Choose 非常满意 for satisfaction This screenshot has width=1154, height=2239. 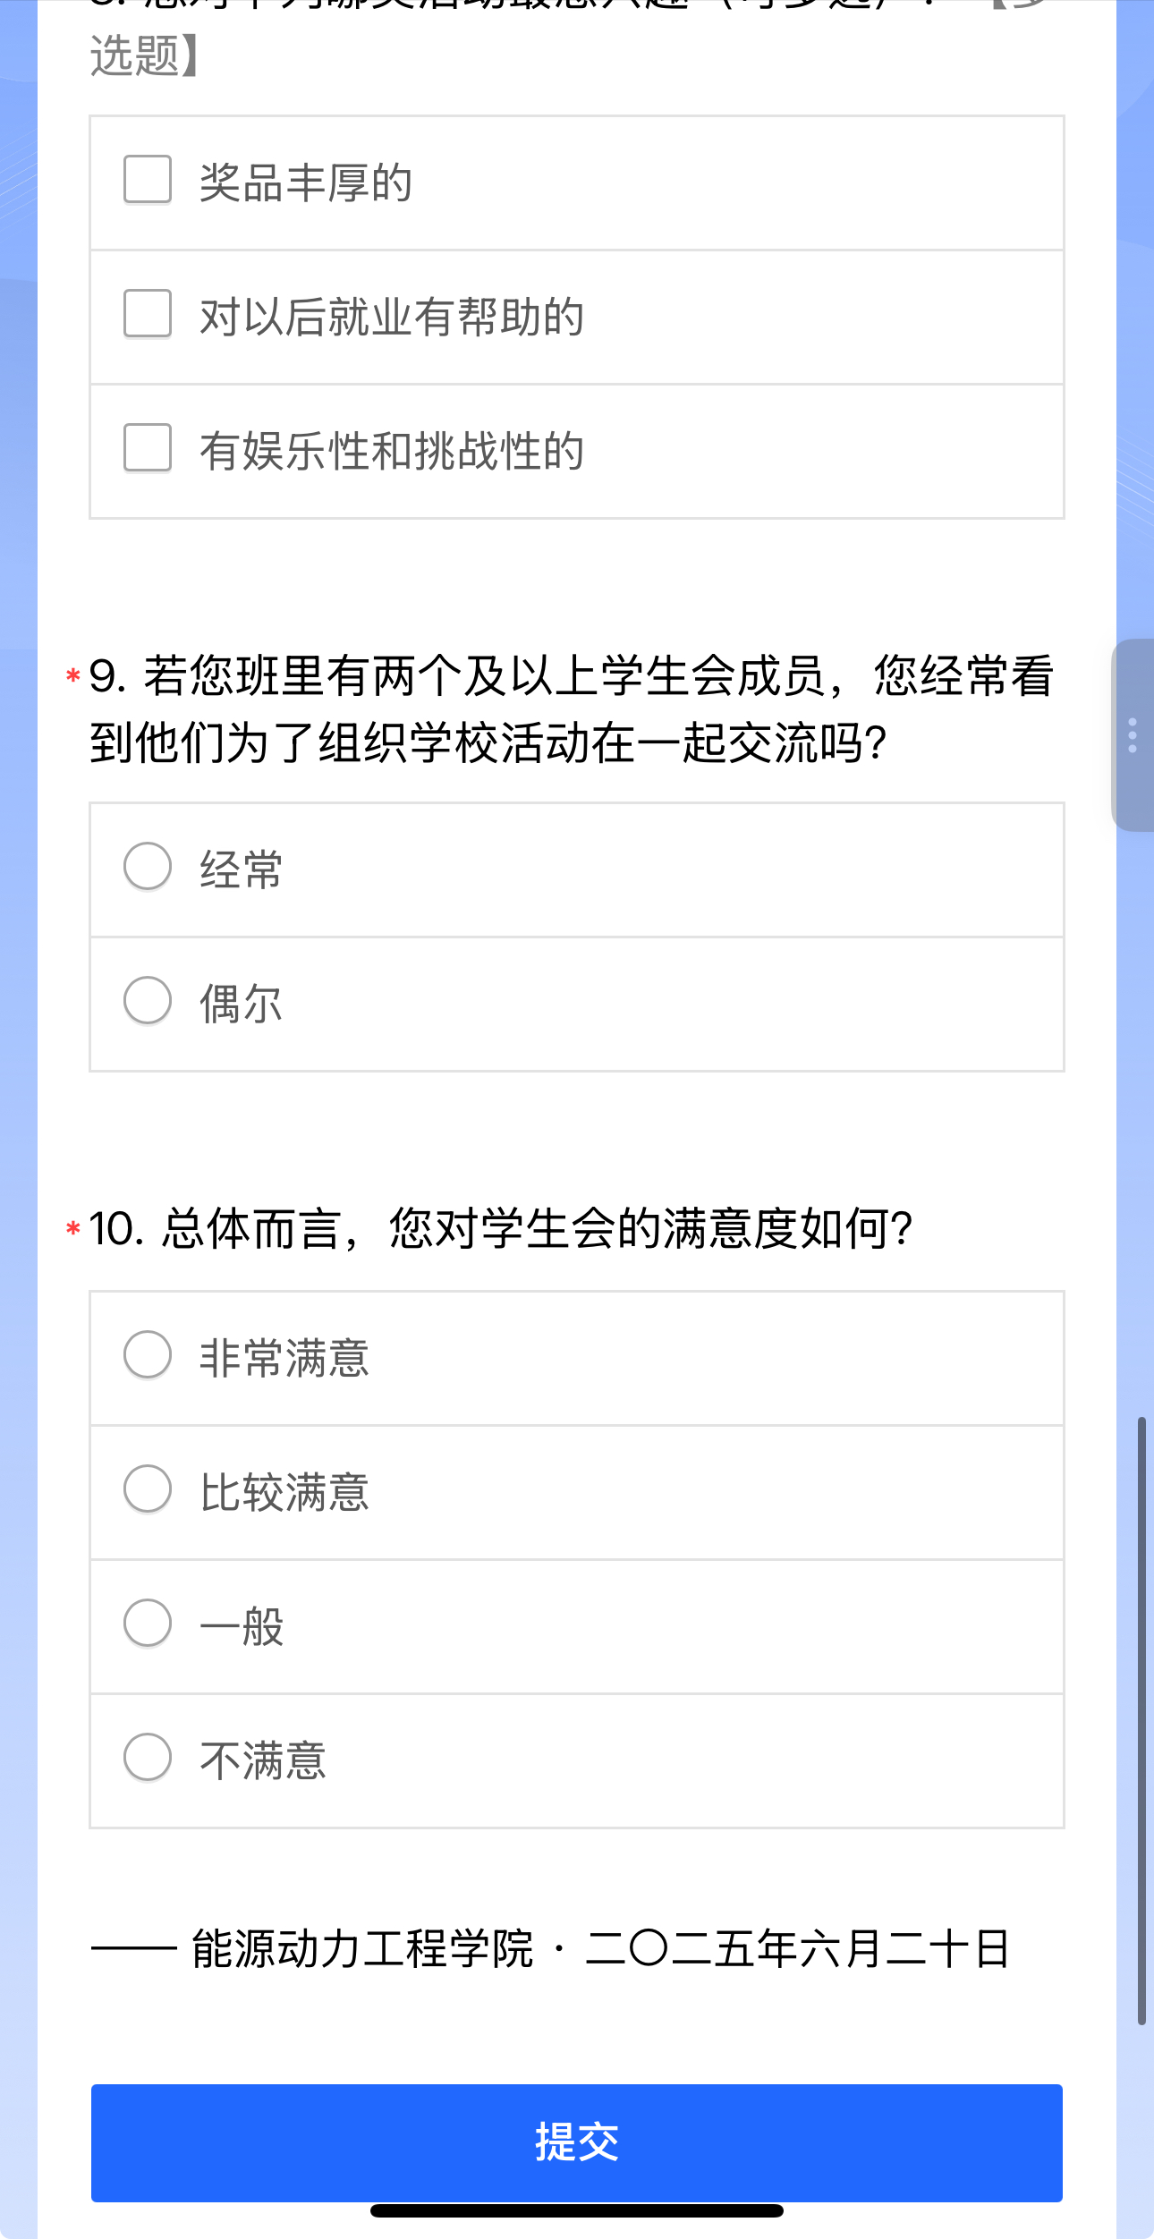148,1355
